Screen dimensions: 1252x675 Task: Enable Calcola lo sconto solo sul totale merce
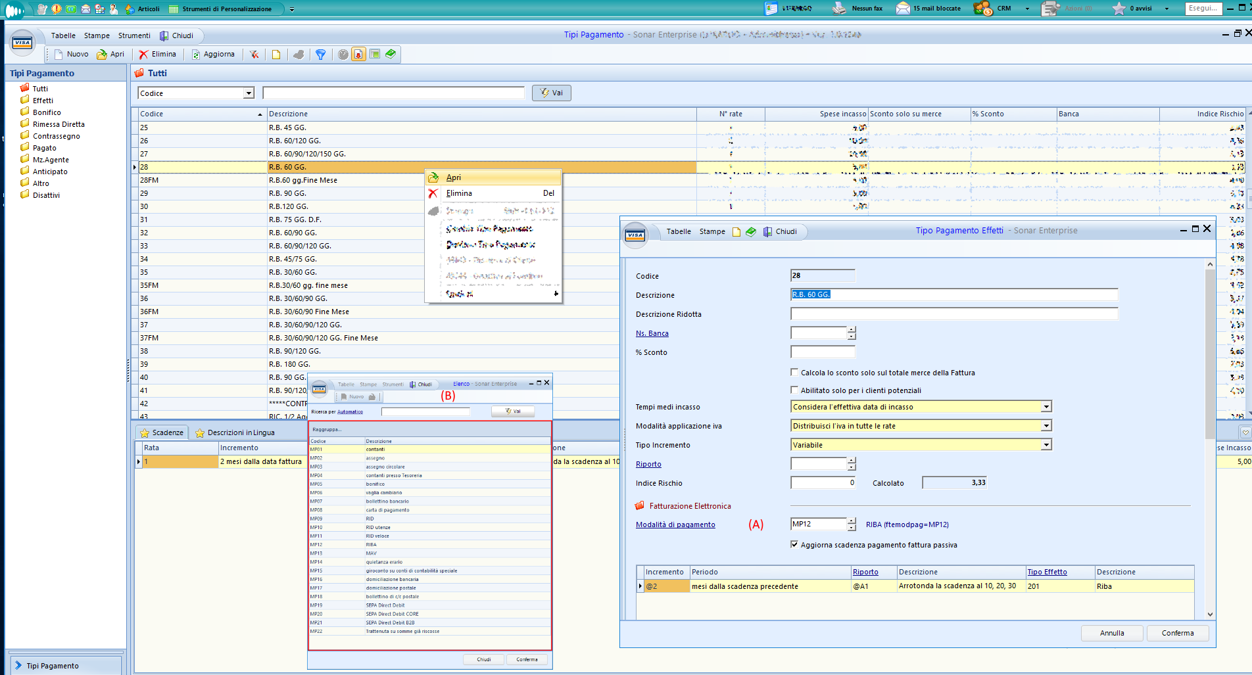(794, 372)
